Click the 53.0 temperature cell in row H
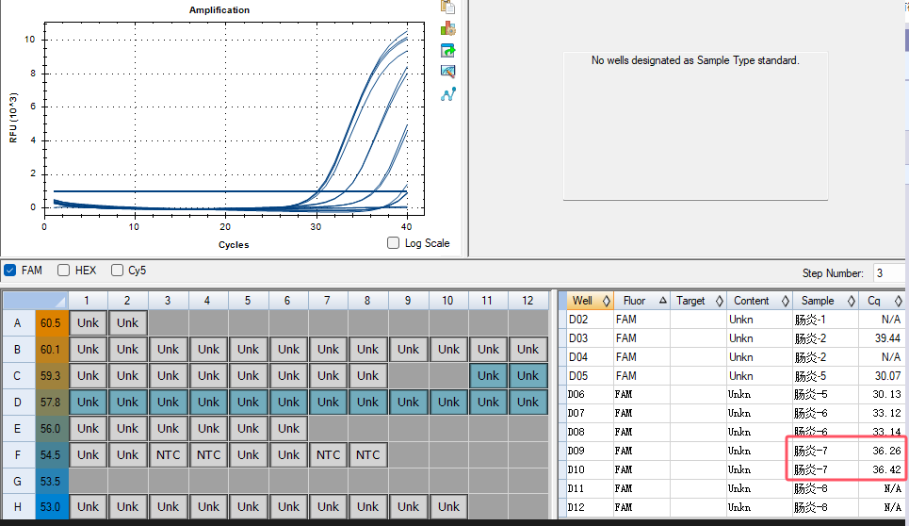 pyautogui.click(x=51, y=507)
